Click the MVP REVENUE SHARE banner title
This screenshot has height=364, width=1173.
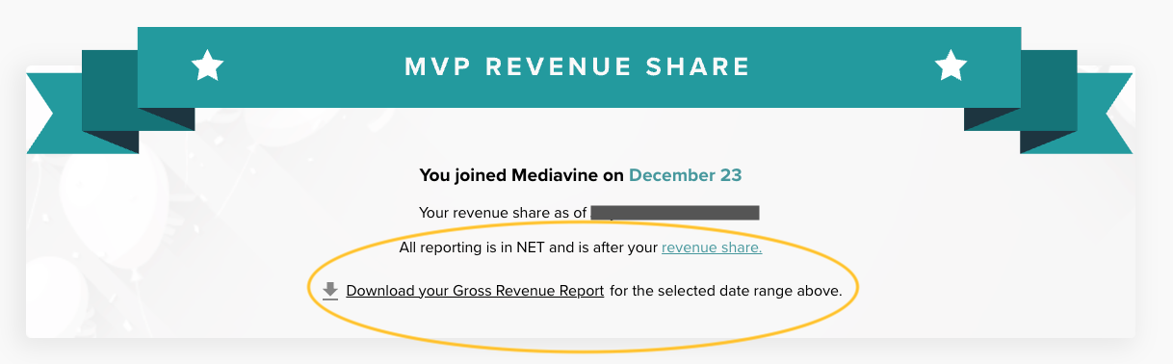pos(578,66)
